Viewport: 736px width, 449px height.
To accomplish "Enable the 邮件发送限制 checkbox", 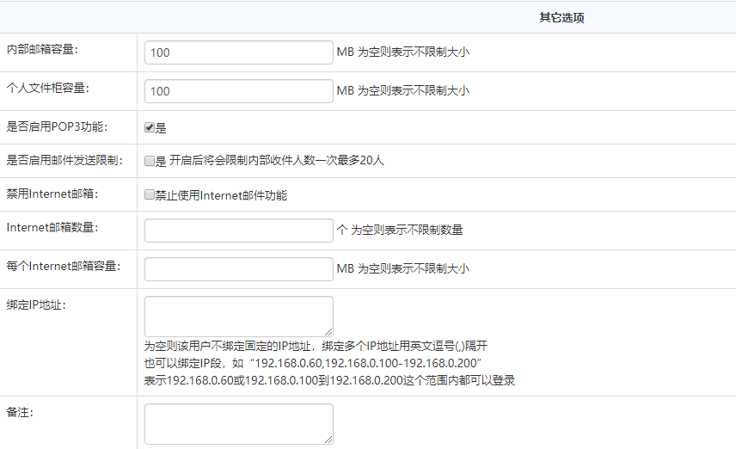I will (150, 161).
